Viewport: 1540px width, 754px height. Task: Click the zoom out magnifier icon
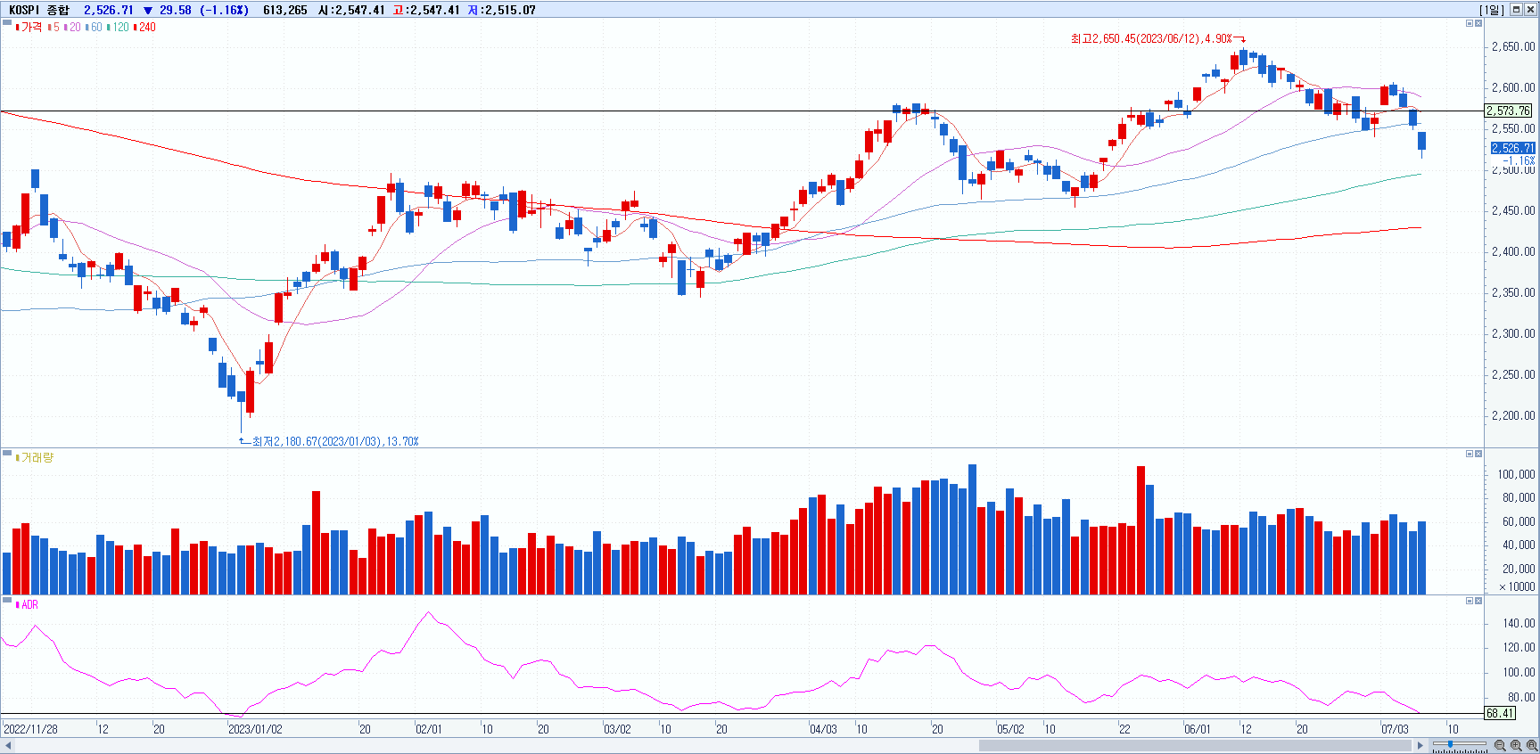click(x=1500, y=745)
